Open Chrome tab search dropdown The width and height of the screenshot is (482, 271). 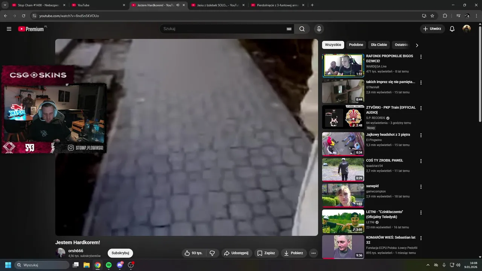5,5
